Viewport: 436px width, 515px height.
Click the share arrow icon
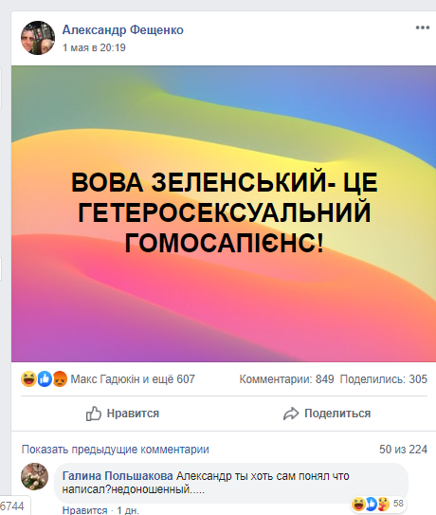coord(291,414)
